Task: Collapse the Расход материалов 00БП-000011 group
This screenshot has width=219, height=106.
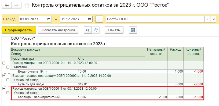Action: 4,88
